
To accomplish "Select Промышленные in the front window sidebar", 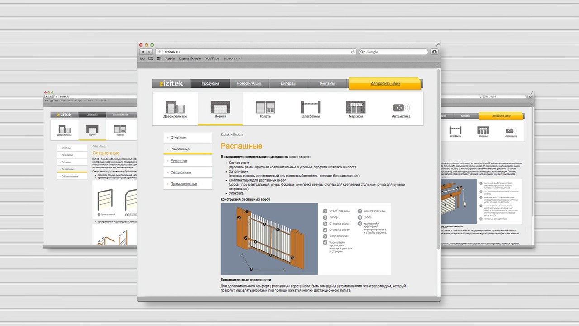I will [x=184, y=184].
